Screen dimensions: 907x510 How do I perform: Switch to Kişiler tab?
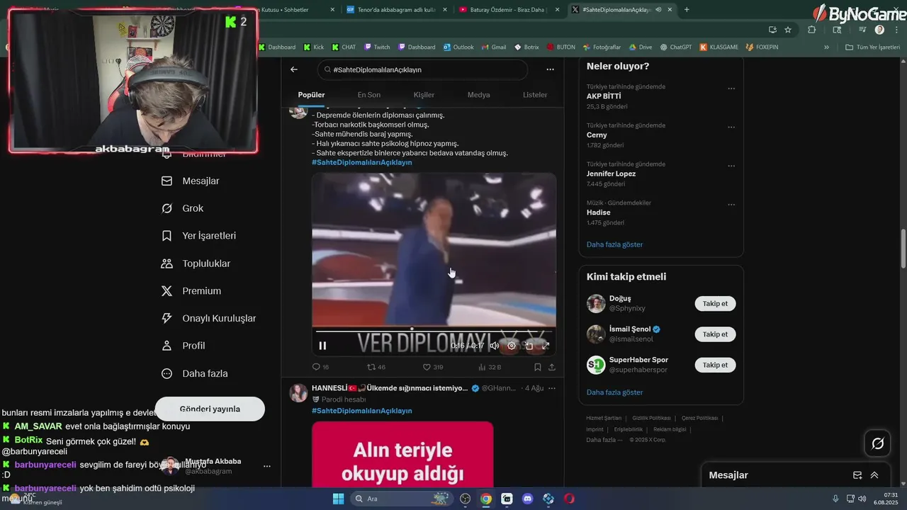tap(424, 95)
